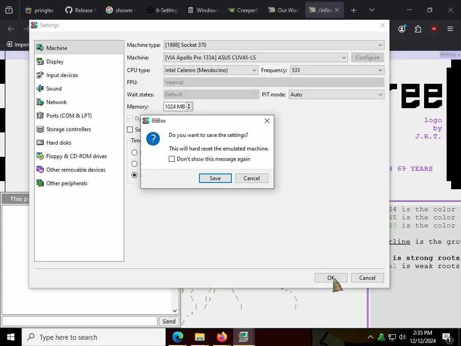461x346 pixels.
Task: Click the Network category icon
Action: (40, 102)
